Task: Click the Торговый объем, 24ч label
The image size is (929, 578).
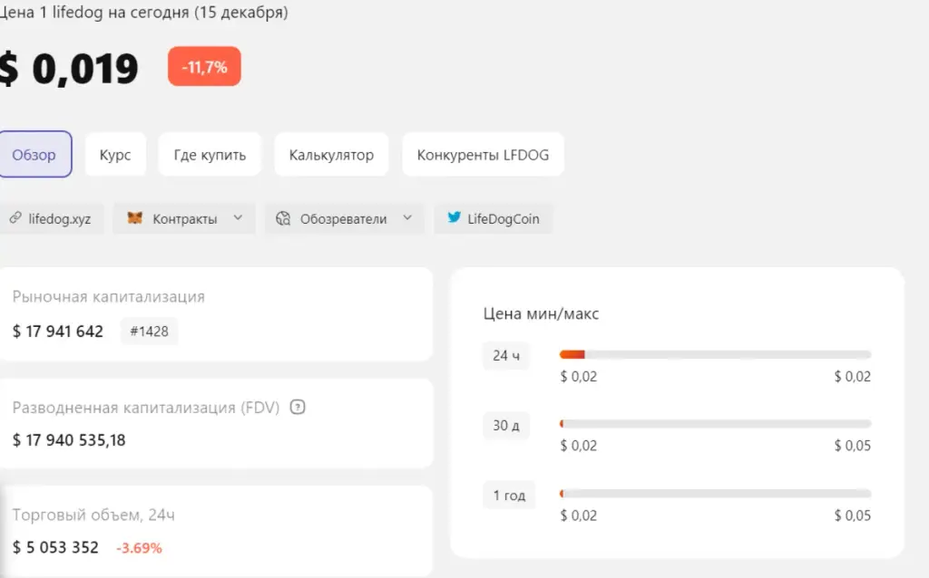Action: [x=93, y=515]
